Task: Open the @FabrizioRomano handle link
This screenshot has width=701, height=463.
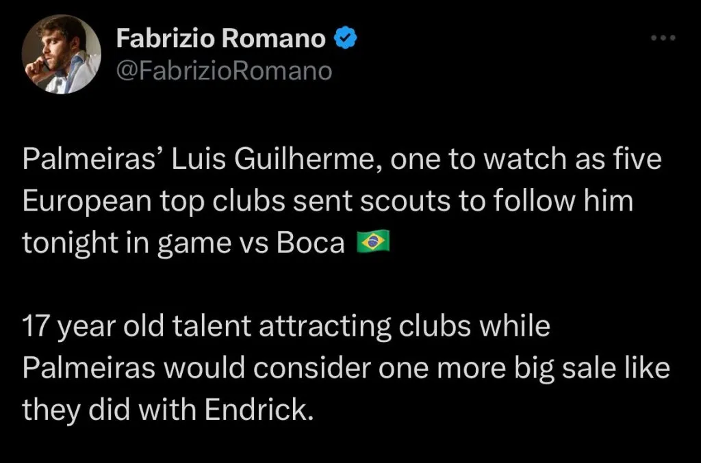Action: 224,70
